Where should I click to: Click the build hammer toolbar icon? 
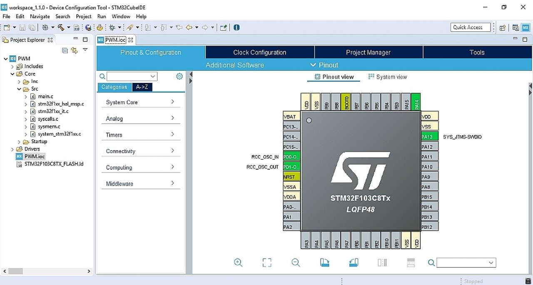coord(61,27)
